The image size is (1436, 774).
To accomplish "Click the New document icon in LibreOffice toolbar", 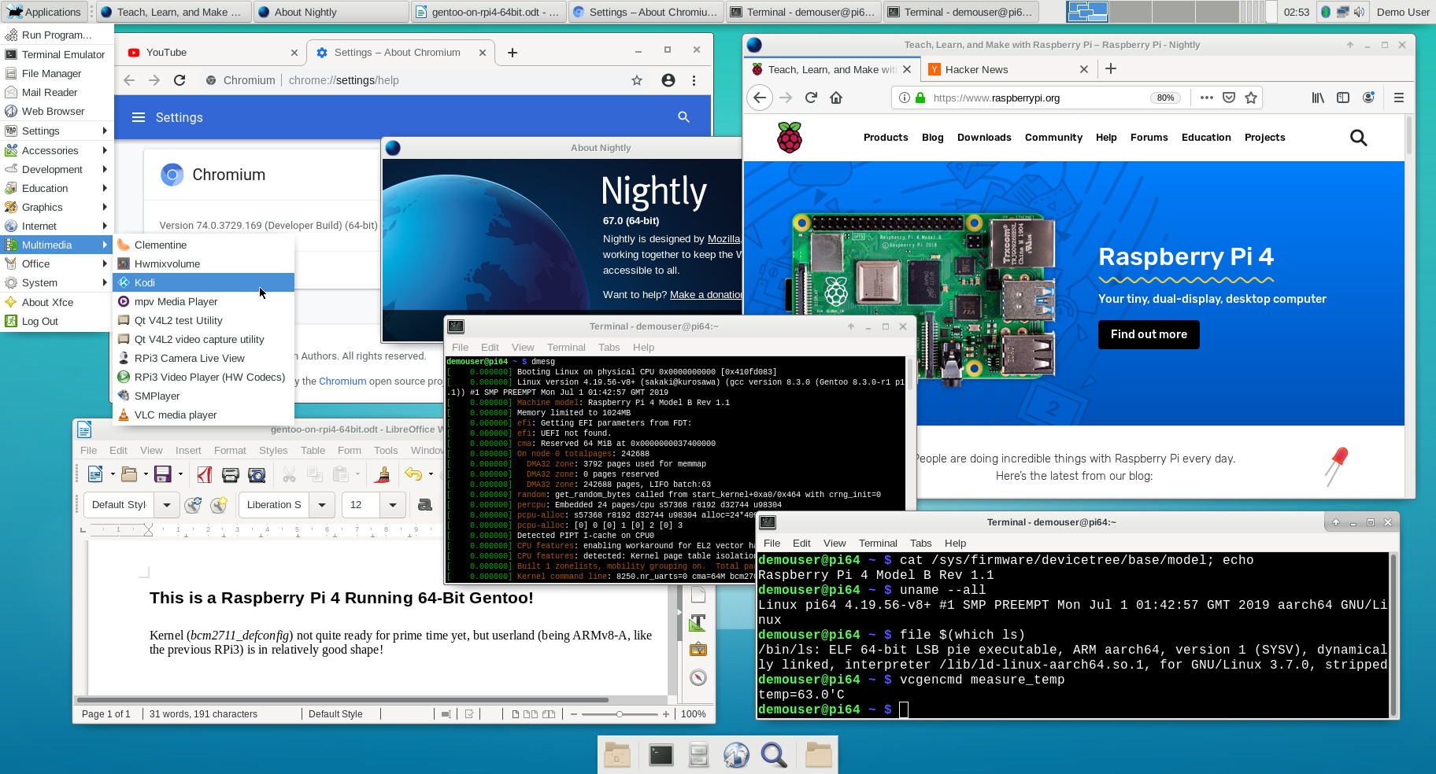I will [x=95, y=474].
